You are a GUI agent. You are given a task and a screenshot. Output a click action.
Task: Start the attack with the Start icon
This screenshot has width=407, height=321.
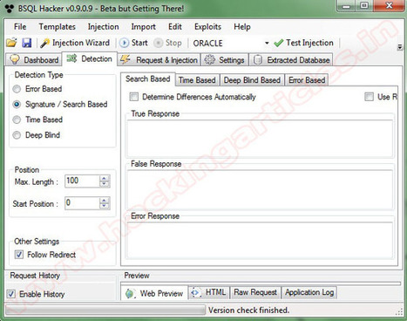tap(124, 43)
